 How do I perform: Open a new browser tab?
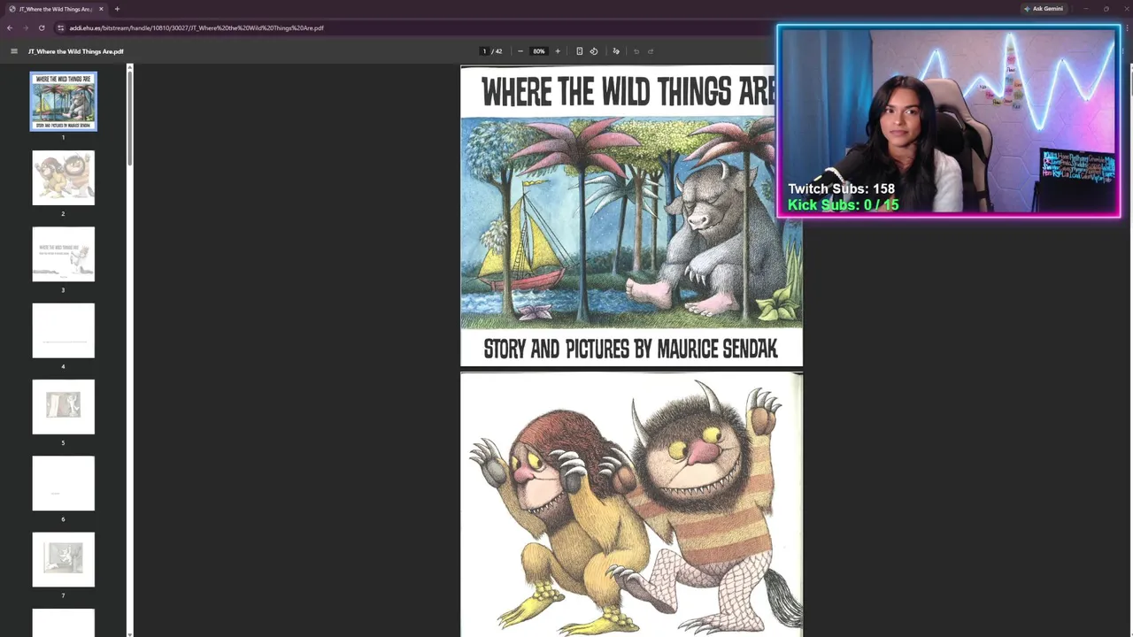(117, 9)
